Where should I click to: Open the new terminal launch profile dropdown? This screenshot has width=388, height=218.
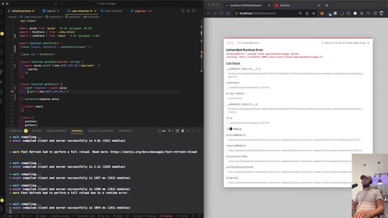pos(173,131)
